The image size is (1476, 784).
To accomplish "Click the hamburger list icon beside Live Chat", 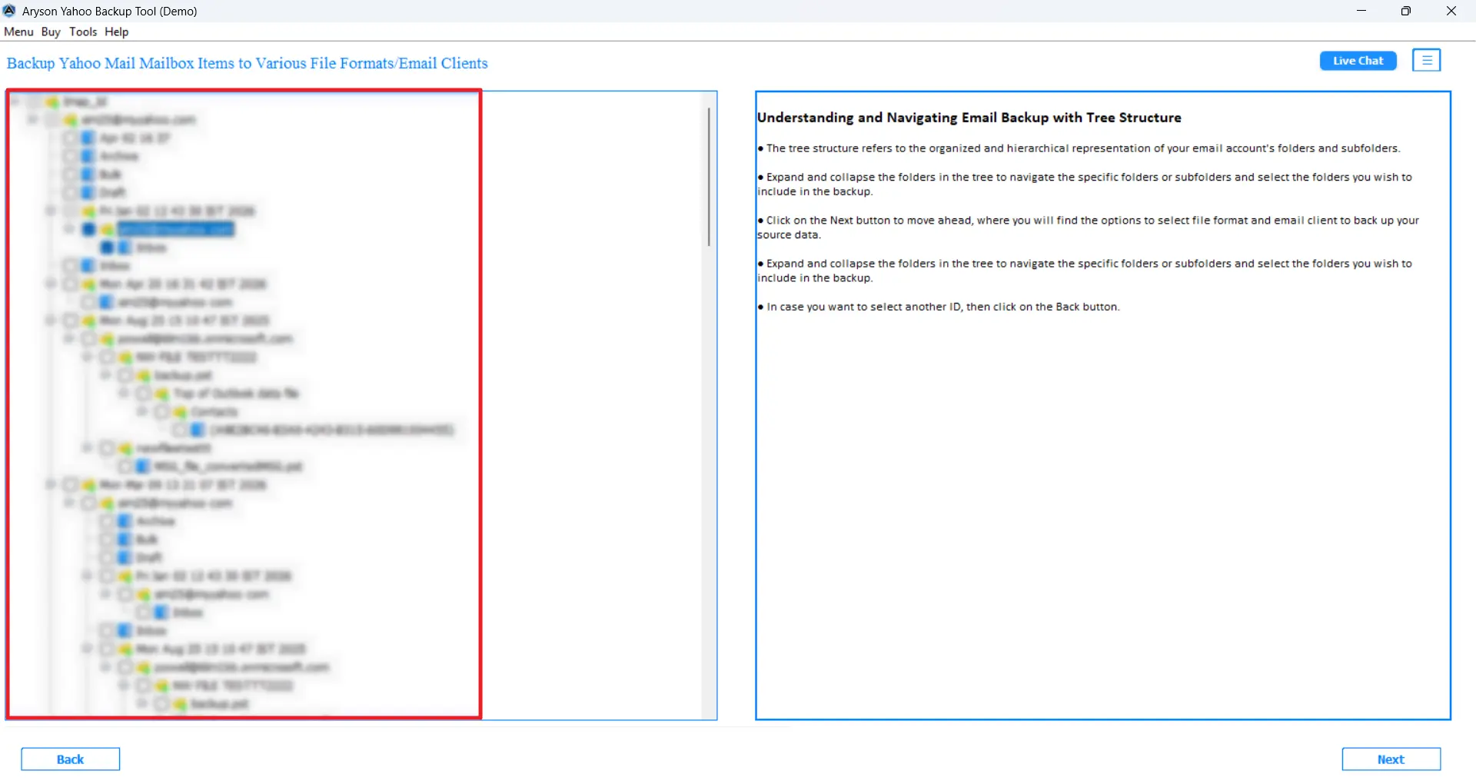I will (1426, 61).
